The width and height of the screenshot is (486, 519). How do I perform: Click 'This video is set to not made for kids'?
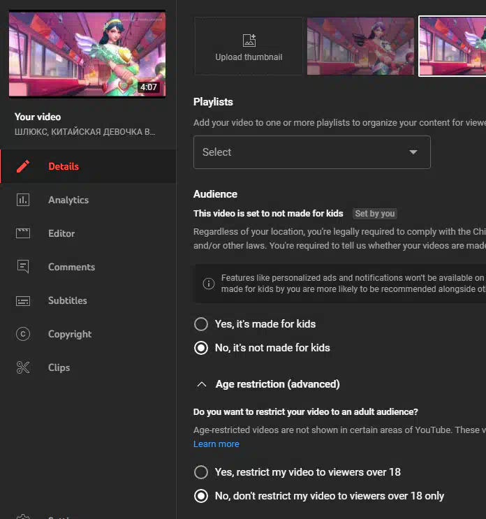pyautogui.click(x=268, y=214)
